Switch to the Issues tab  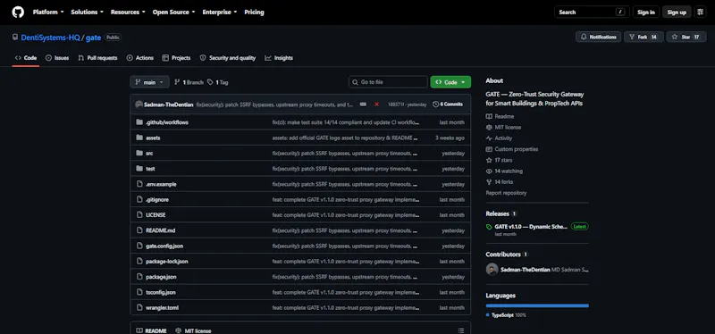57,58
